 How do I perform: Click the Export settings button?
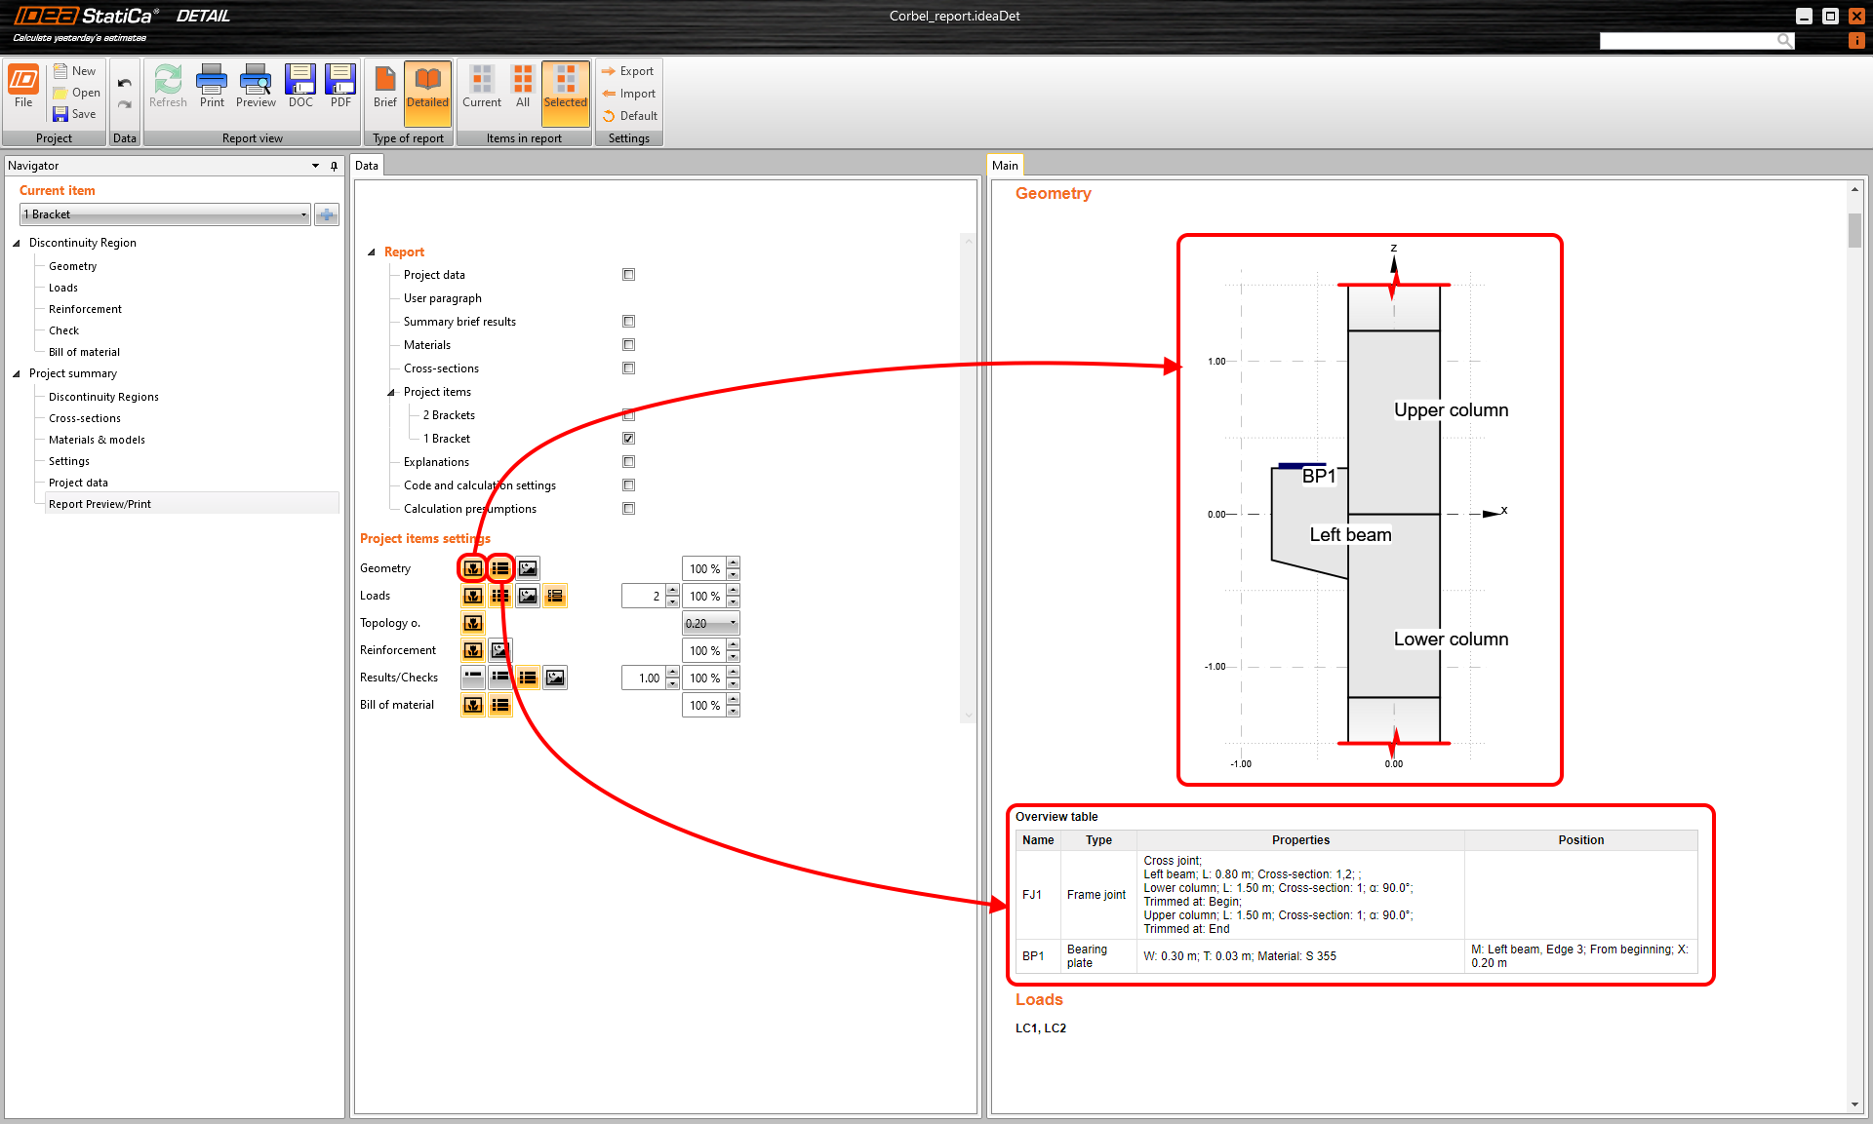[x=628, y=71]
